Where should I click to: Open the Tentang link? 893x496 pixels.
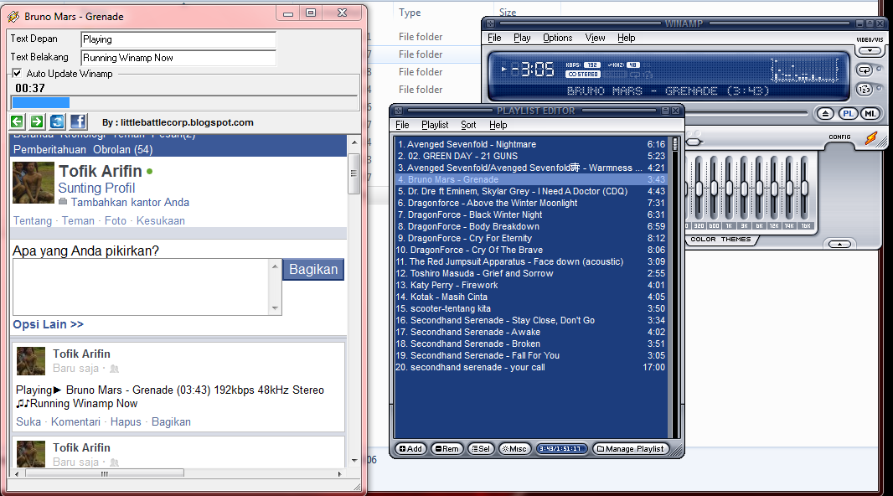point(33,220)
